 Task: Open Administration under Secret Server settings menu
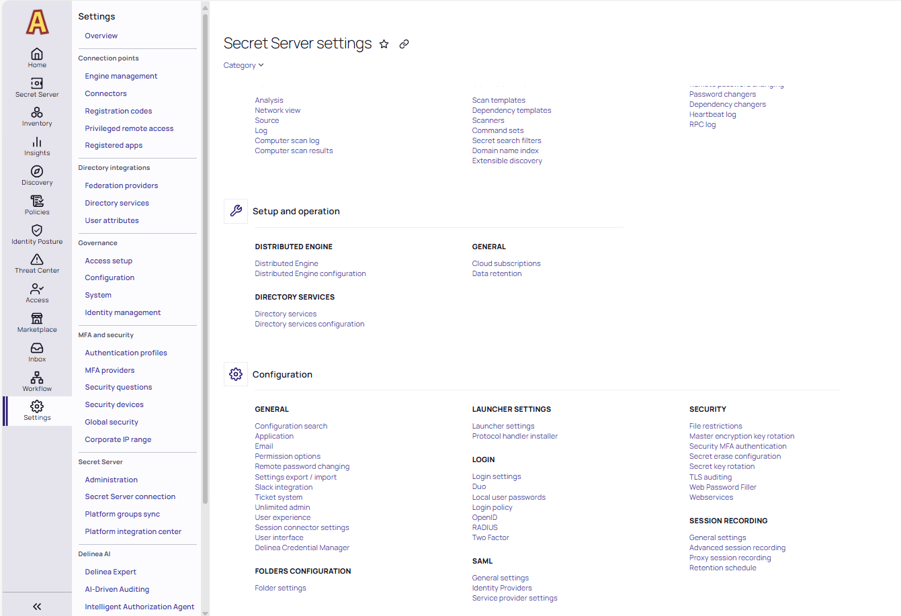111,479
